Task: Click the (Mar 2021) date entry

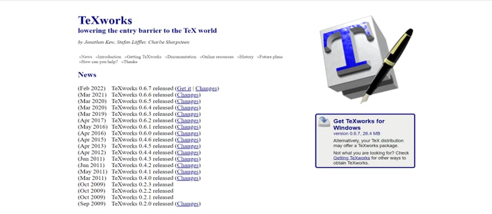Action: (x=92, y=95)
